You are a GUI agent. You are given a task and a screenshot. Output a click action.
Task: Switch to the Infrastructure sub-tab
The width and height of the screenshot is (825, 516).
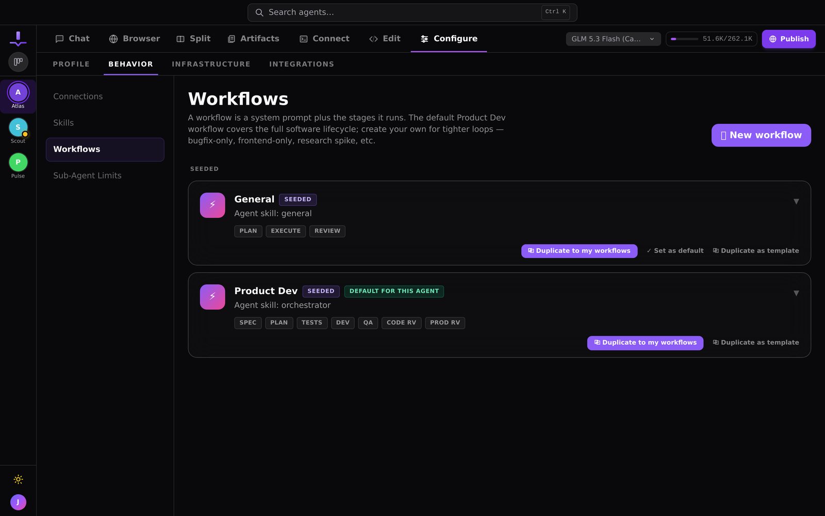tap(211, 64)
